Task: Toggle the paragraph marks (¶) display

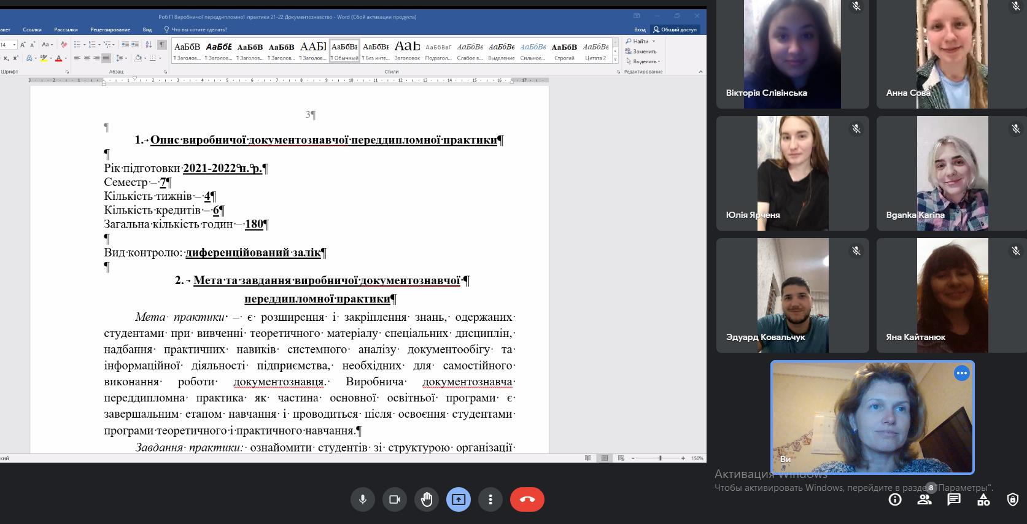Action: 161,45
